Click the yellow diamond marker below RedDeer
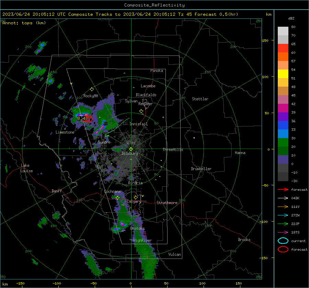The image size is (309, 288). click(141, 111)
